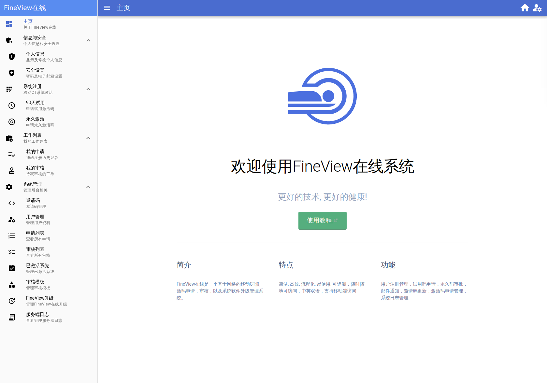
Task: Open 邀请码 management entry
Action: pos(49,203)
